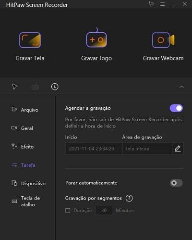Show help for Gravação por segmentos

[129, 198]
